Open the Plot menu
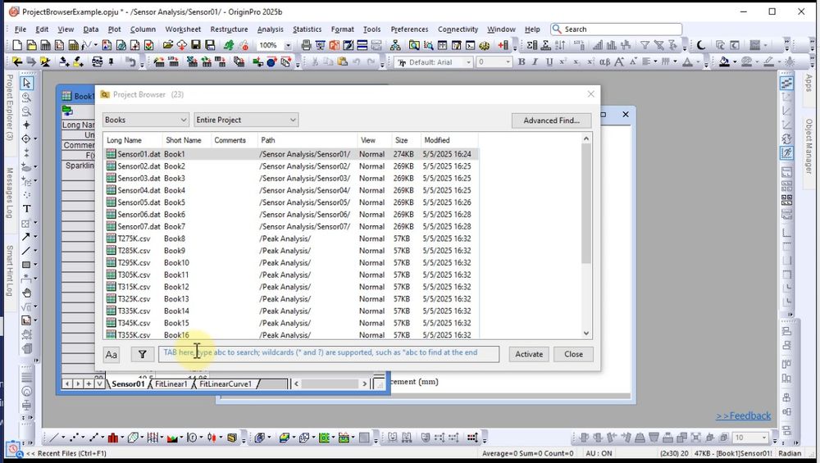 [114, 30]
